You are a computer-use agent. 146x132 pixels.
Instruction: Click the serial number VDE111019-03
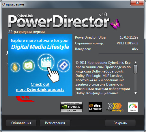point(128,43)
